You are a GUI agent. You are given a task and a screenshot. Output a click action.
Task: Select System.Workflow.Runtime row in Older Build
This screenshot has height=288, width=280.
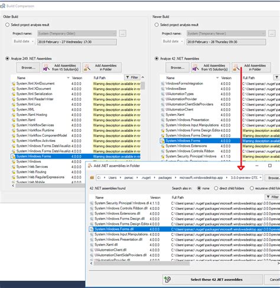point(76,130)
